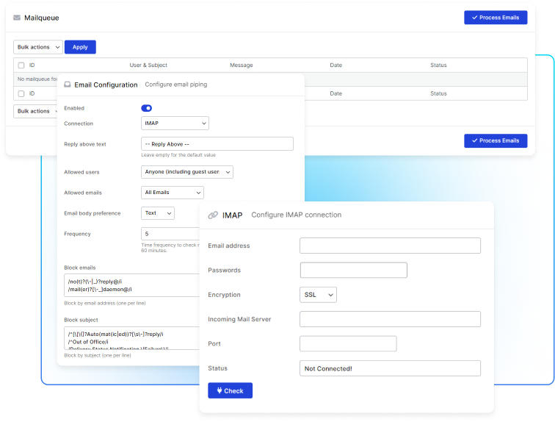Tick the select-all checkbox in table footer

(21, 93)
